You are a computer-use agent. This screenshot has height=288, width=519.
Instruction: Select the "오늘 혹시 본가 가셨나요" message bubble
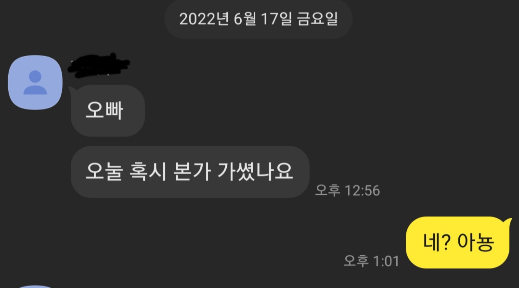(190, 172)
